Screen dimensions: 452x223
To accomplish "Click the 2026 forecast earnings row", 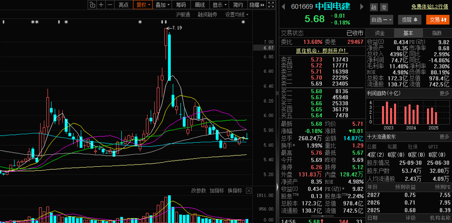I will [408, 202].
